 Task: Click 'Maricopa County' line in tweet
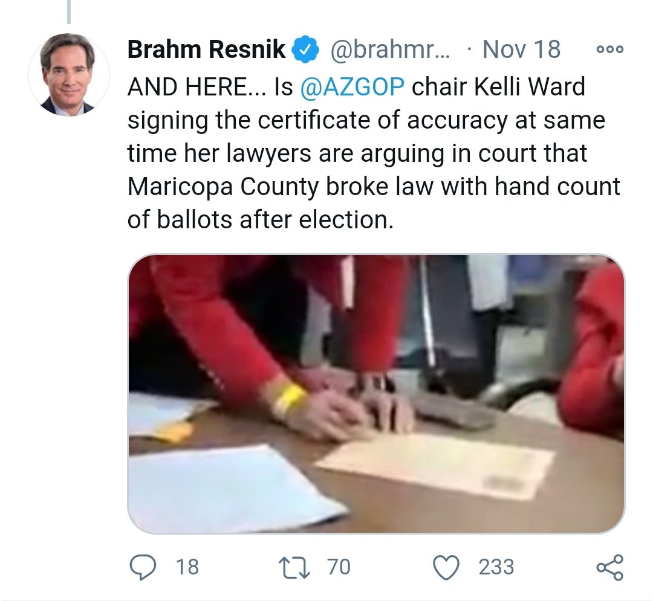click(374, 186)
